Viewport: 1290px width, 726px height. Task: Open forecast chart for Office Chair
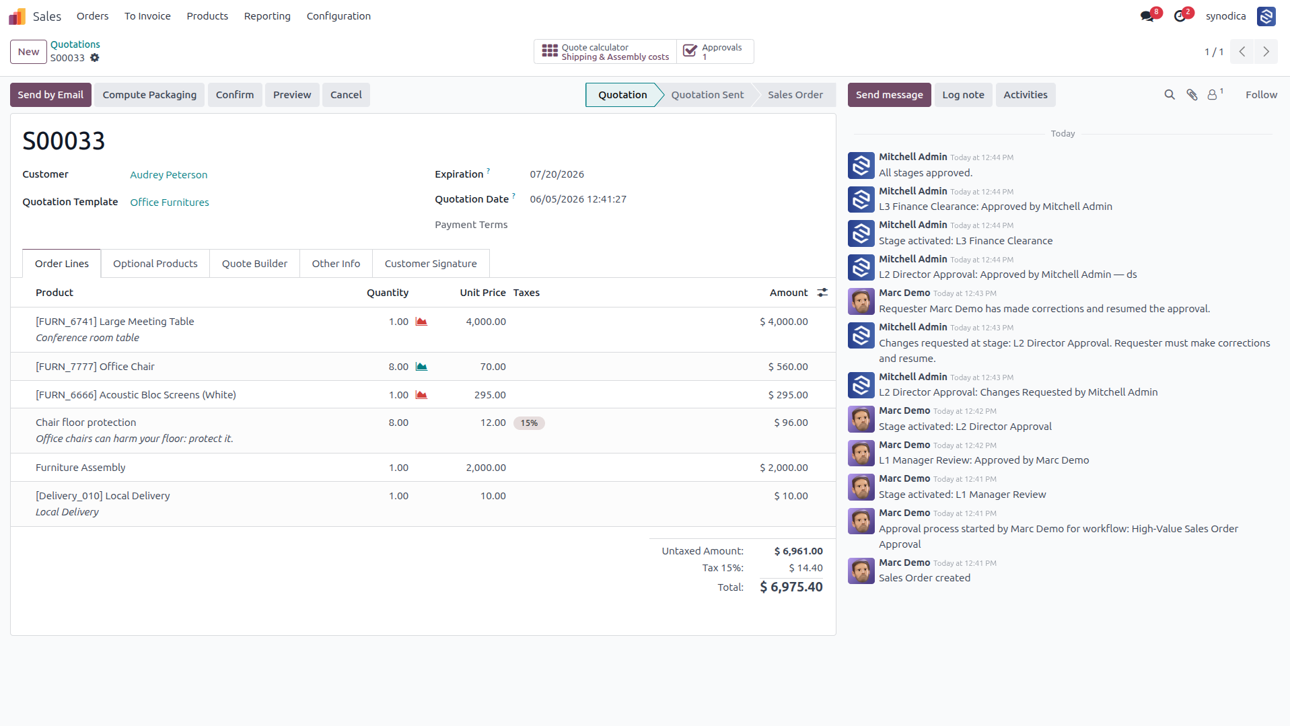(x=421, y=367)
